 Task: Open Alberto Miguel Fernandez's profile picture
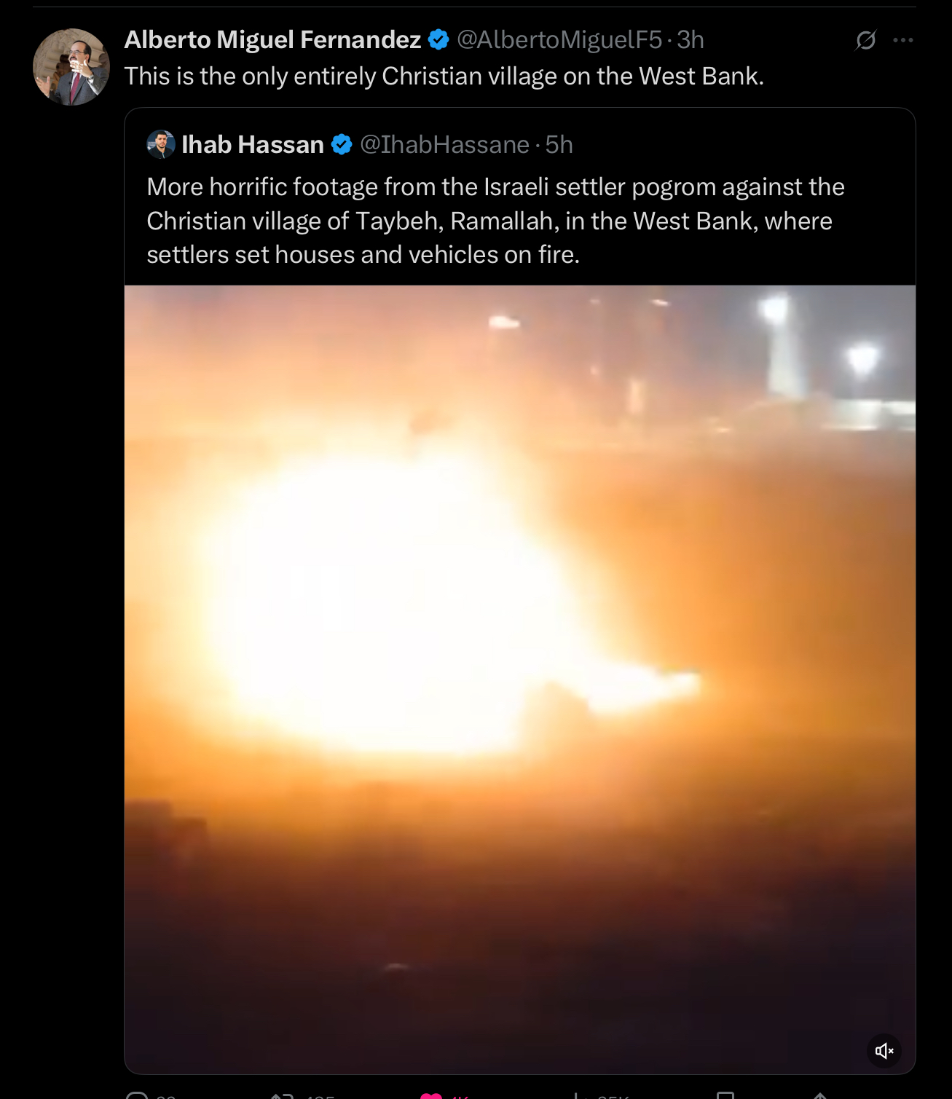pyautogui.click(x=71, y=67)
